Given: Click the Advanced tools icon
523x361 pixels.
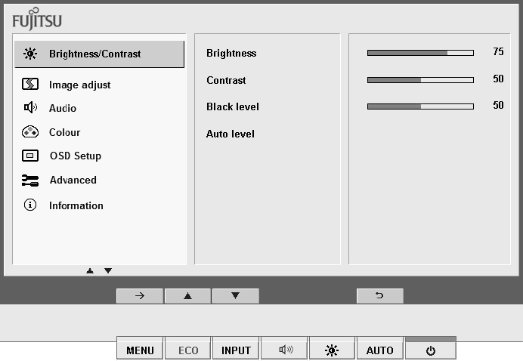Looking at the screenshot, I should [x=30, y=180].
